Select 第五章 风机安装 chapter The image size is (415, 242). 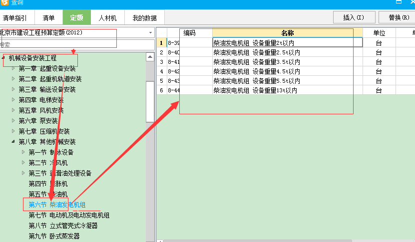click(x=41, y=110)
